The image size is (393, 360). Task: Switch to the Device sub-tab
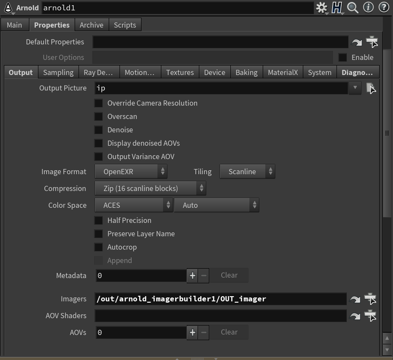click(214, 72)
